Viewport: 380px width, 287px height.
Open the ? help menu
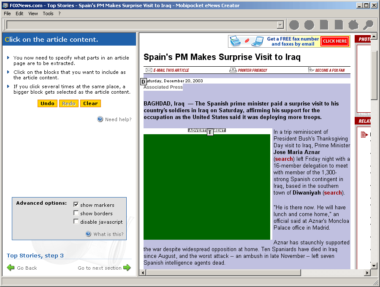click(x=60, y=14)
